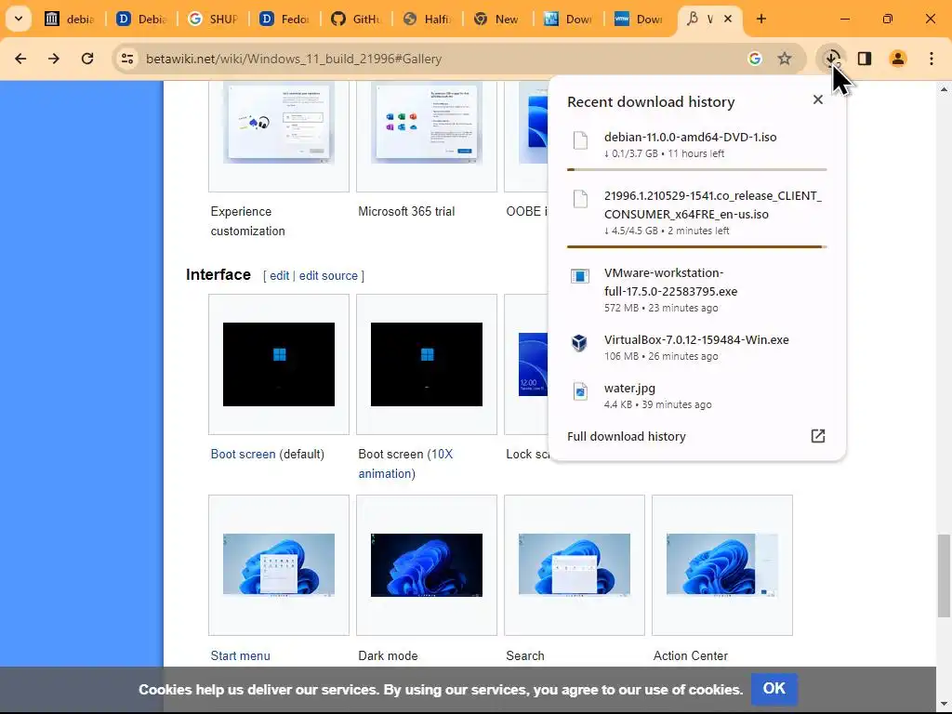The image size is (952, 714).
Task: Open Boot screen 10X animation thumbnail
Action: pyautogui.click(x=427, y=364)
